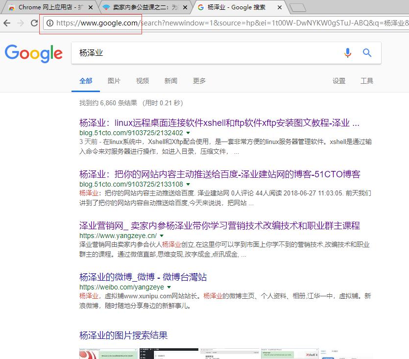
Task: Switch to 图片 image results
Action: coord(114,81)
